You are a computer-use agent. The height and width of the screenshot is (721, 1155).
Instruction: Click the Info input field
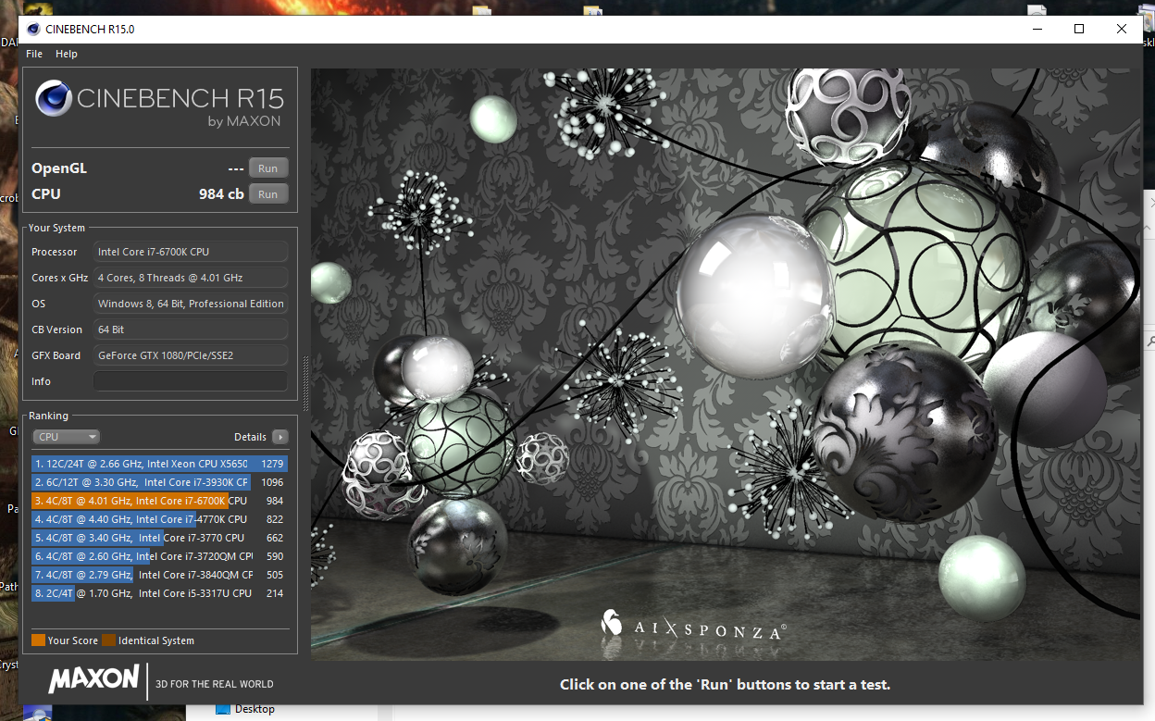191,381
